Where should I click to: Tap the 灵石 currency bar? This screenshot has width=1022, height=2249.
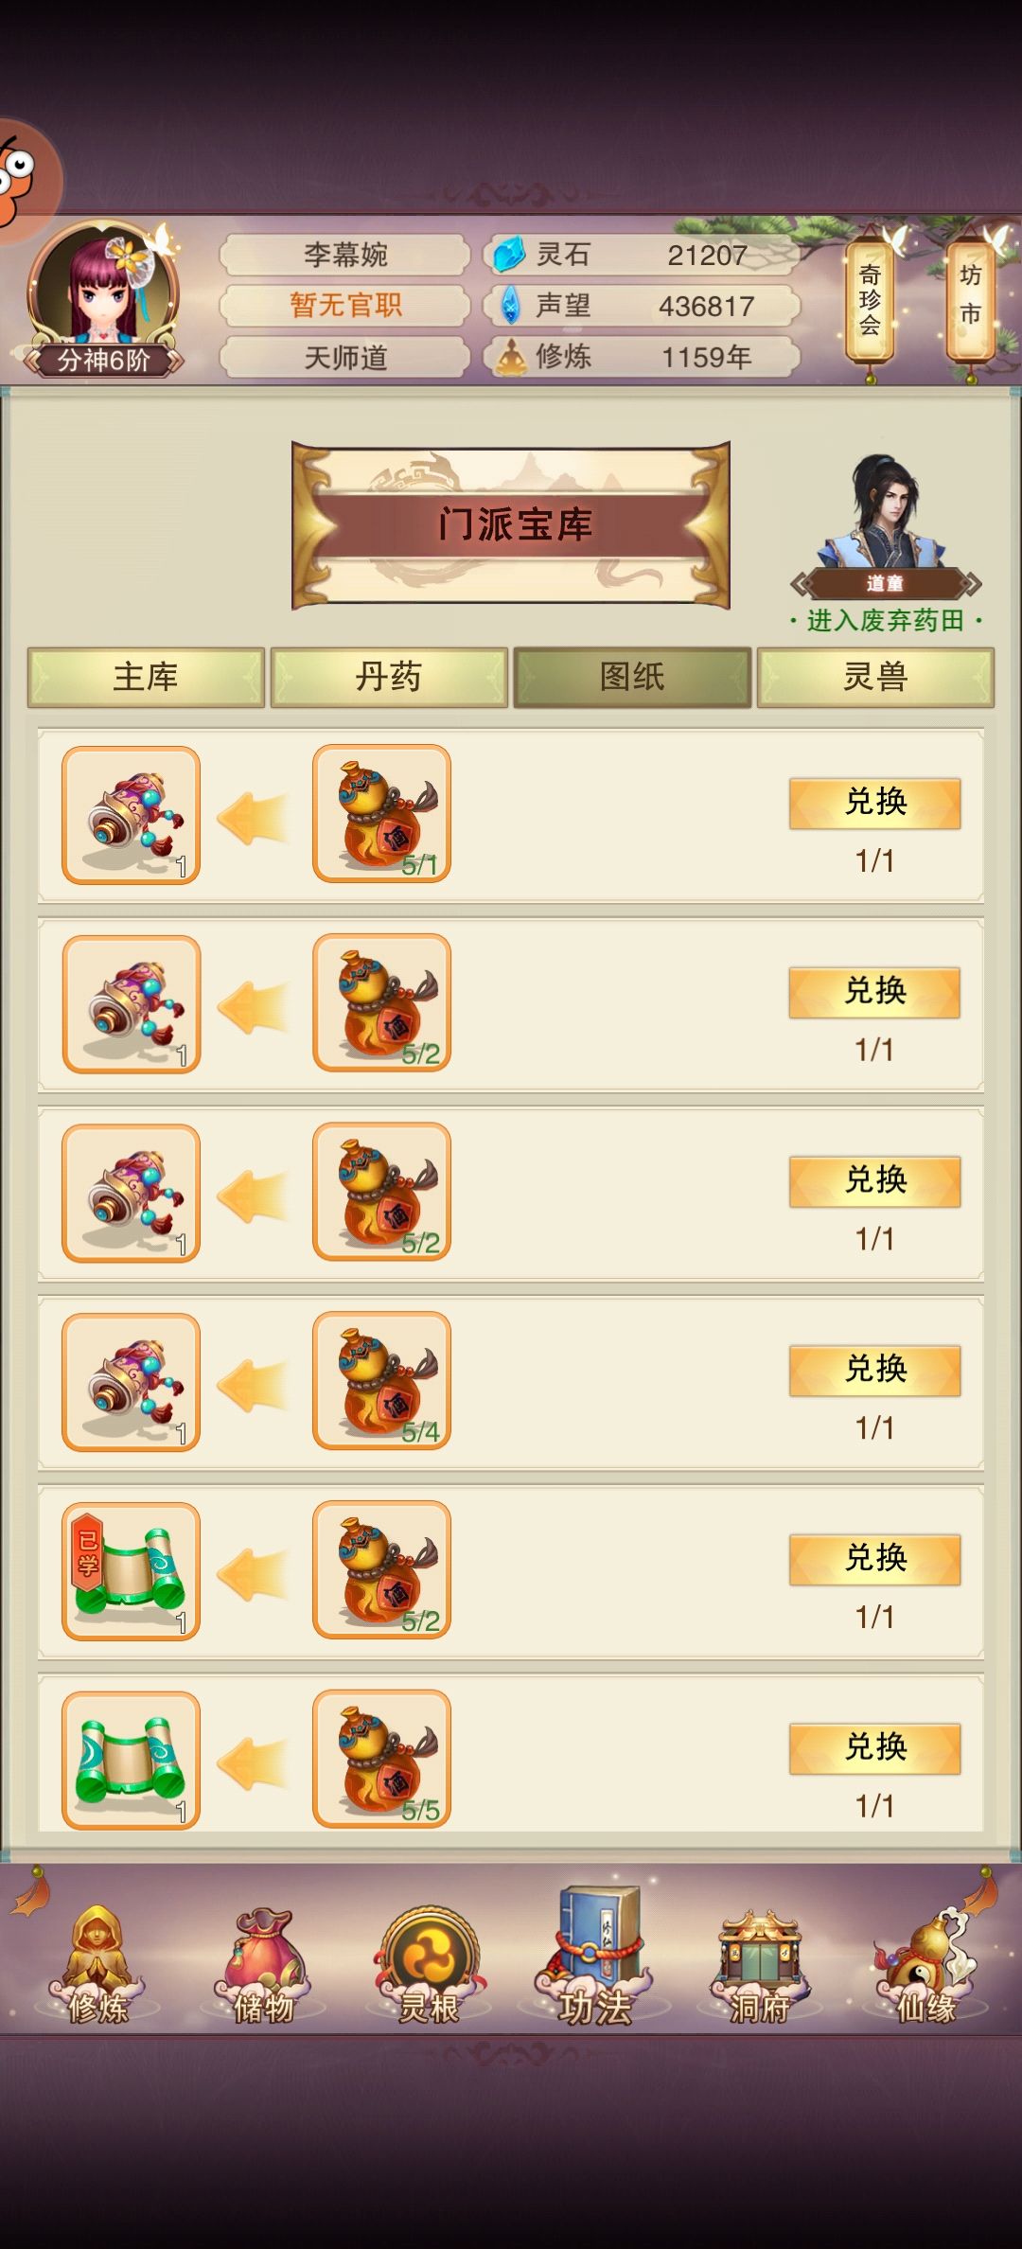pos(642,255)
